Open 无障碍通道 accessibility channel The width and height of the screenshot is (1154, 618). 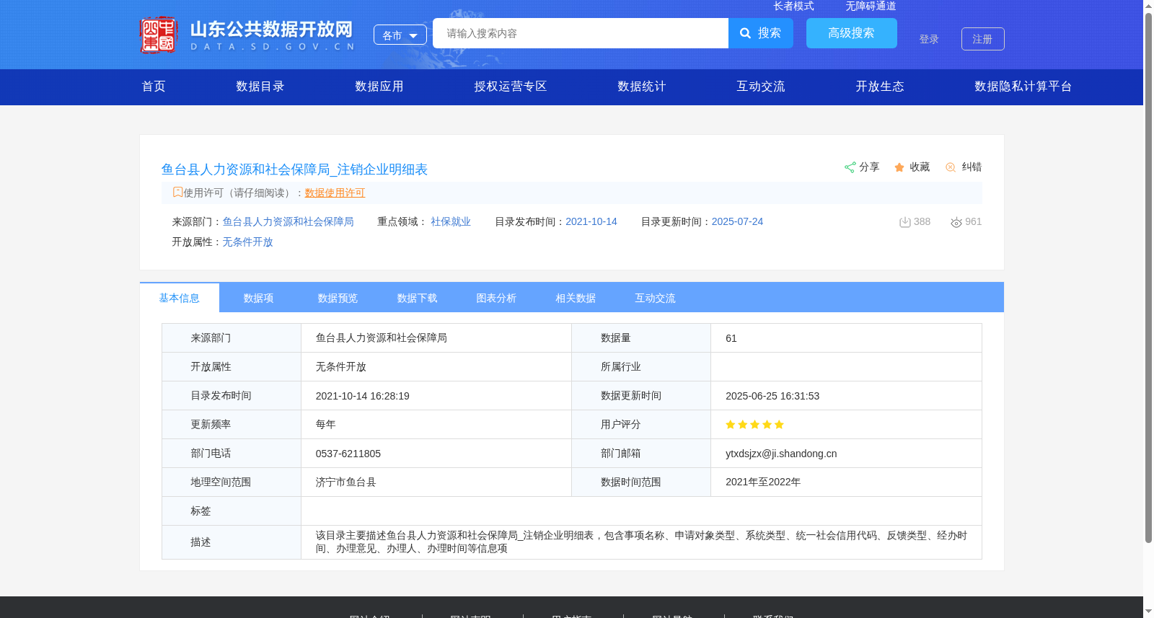pos(871,6)
